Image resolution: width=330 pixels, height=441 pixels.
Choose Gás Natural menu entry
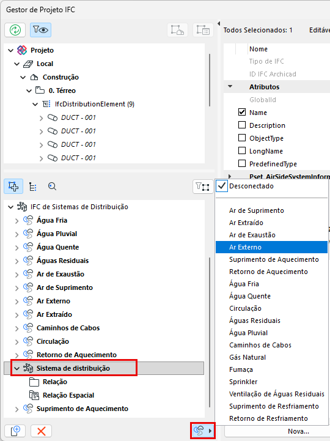pyautogui.click(x=271, y=357)
